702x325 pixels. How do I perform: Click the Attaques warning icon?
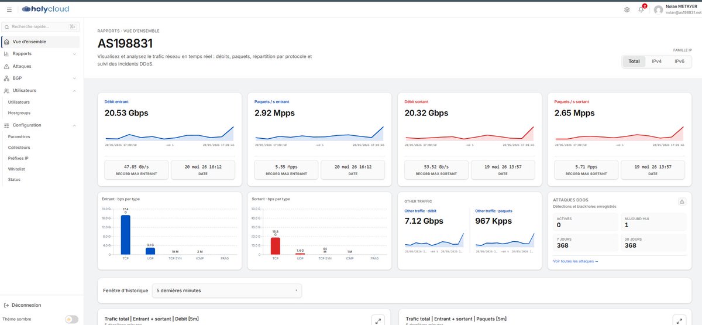(x=6, y=66)
